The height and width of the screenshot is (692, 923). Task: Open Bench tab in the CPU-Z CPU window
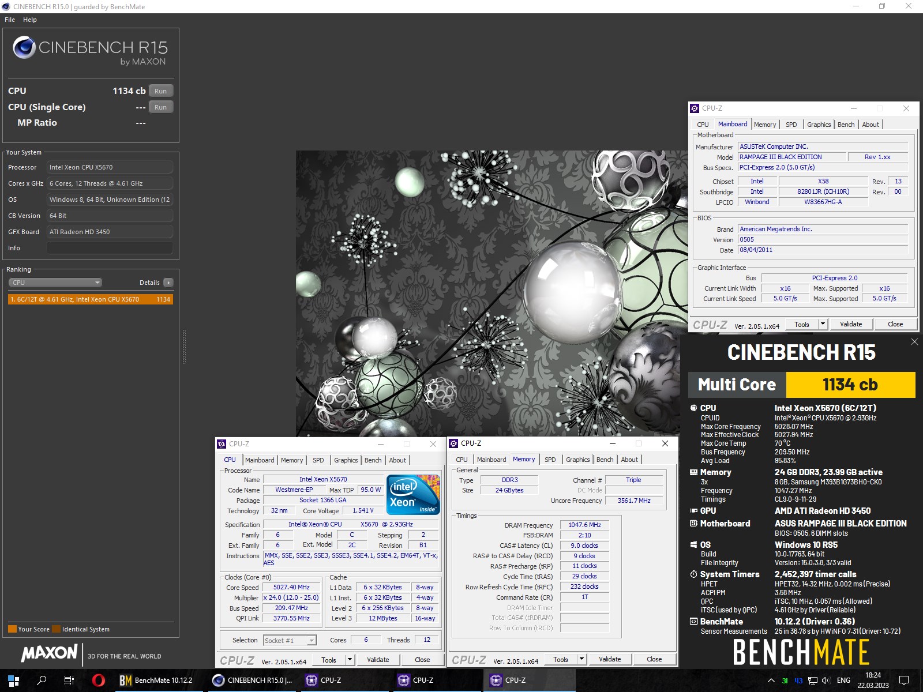[x=373, y=460]
